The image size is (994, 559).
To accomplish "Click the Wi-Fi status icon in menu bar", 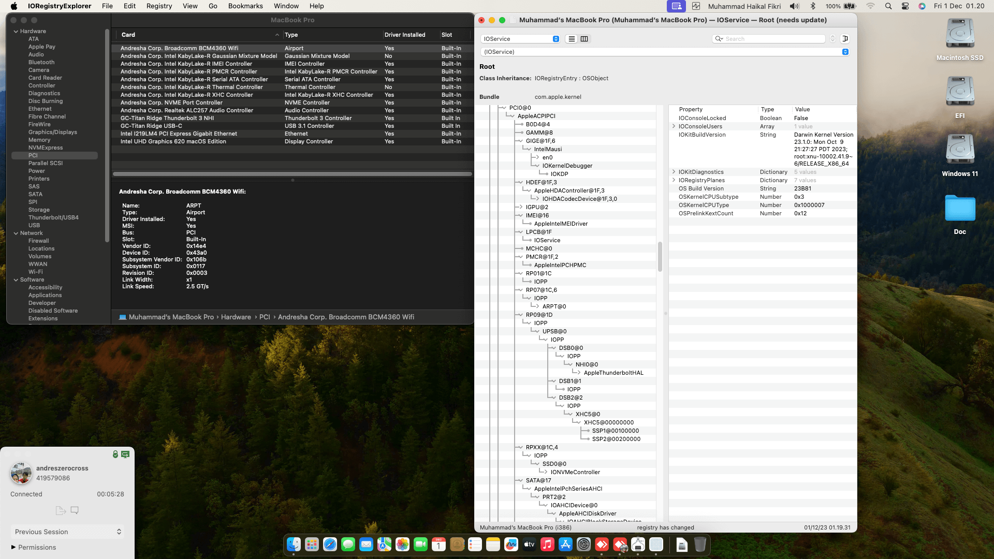I will point(870,6).
